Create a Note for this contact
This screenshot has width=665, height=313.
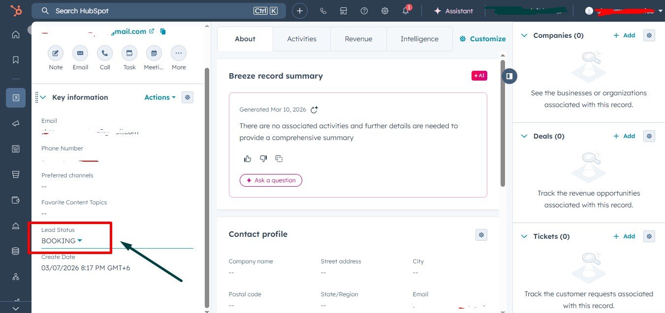click(56, 53)
